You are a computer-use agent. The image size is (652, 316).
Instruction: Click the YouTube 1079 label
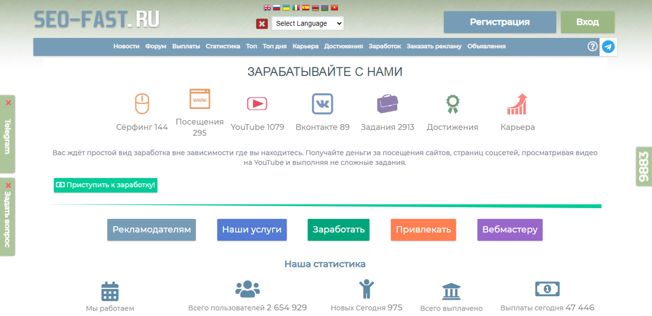[257, 127]
